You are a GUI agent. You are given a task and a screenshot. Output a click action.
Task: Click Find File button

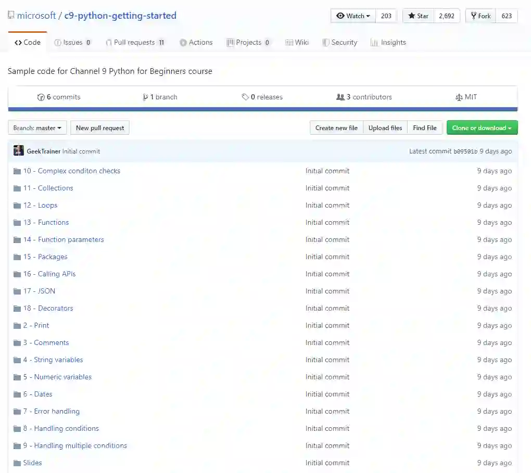(425, 128)
